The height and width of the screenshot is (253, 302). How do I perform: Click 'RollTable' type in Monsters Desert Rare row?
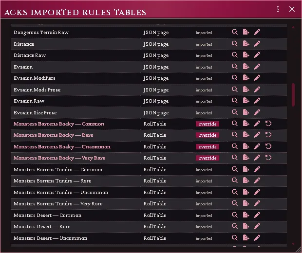pyautogui.click(x=155, y=226)
